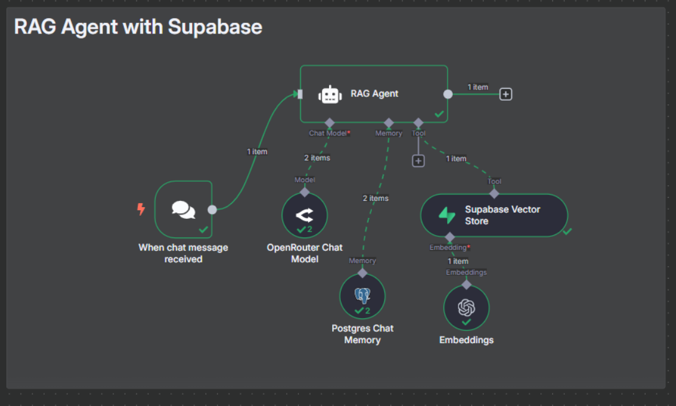676x406 pixels.
Task: Click the Memory diamond connector on RAG Agent
Action: point(389,123)
